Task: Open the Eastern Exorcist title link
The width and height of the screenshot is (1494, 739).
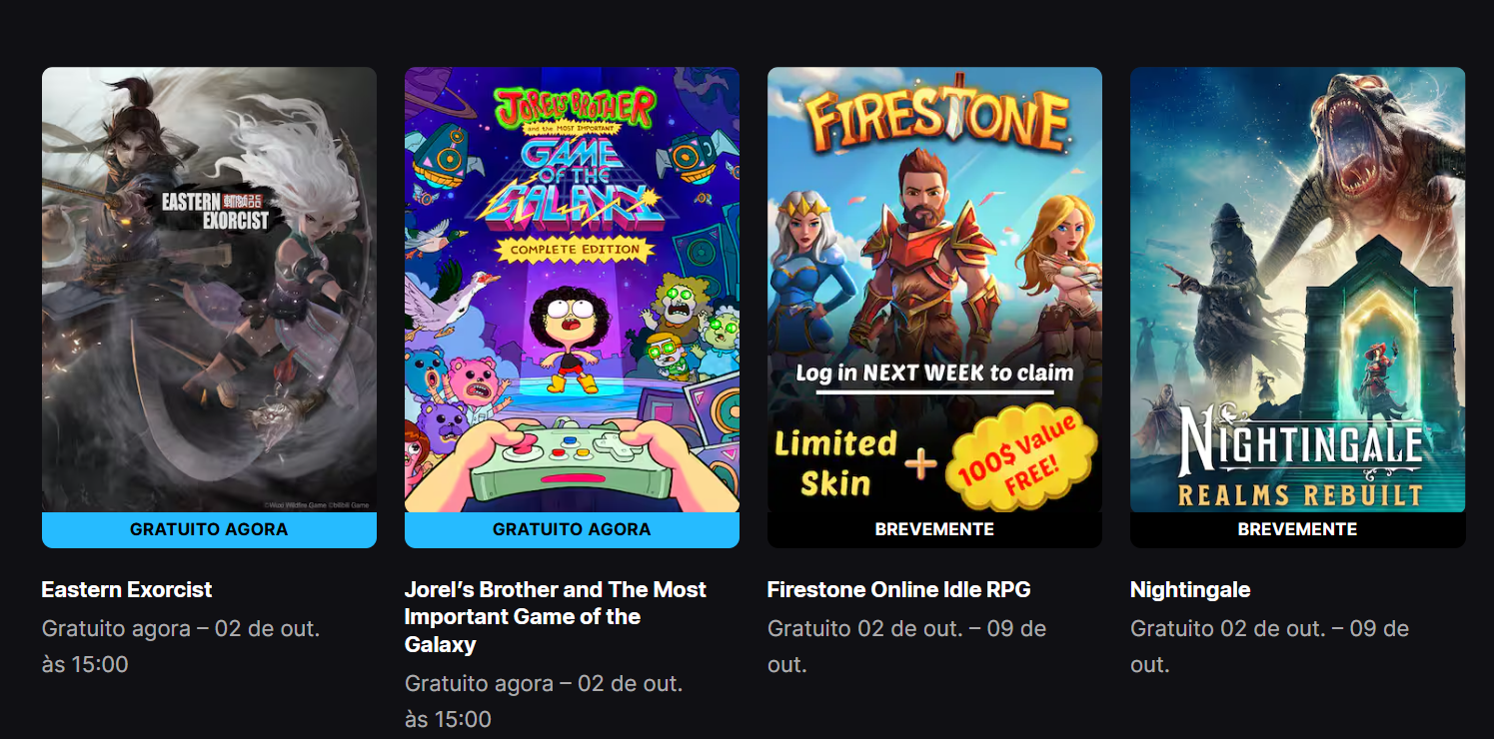Action: [127, 589]
